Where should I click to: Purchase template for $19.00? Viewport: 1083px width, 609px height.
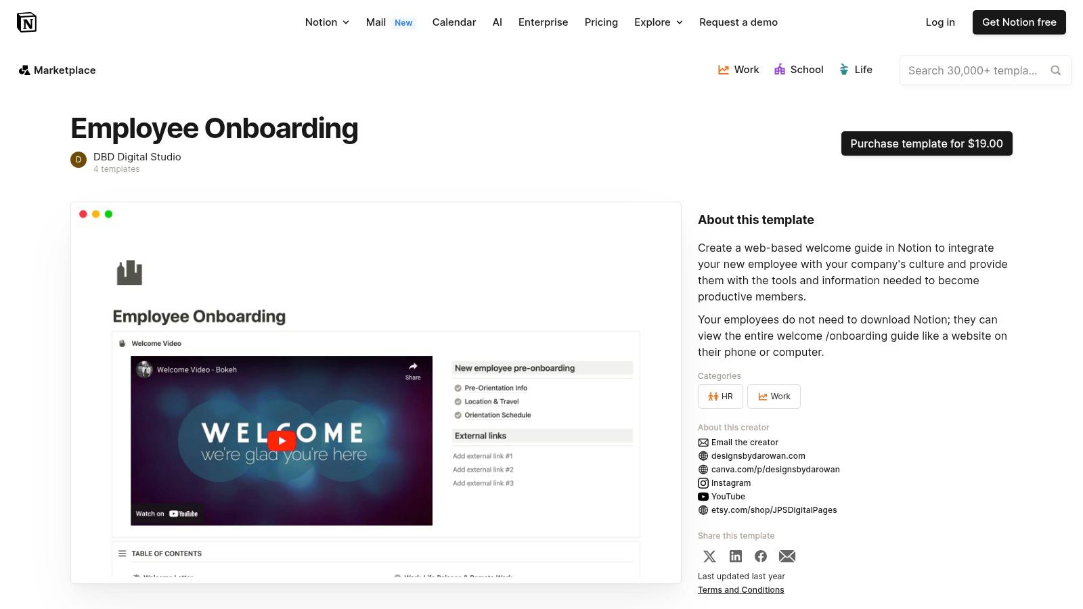coord(927,143)
